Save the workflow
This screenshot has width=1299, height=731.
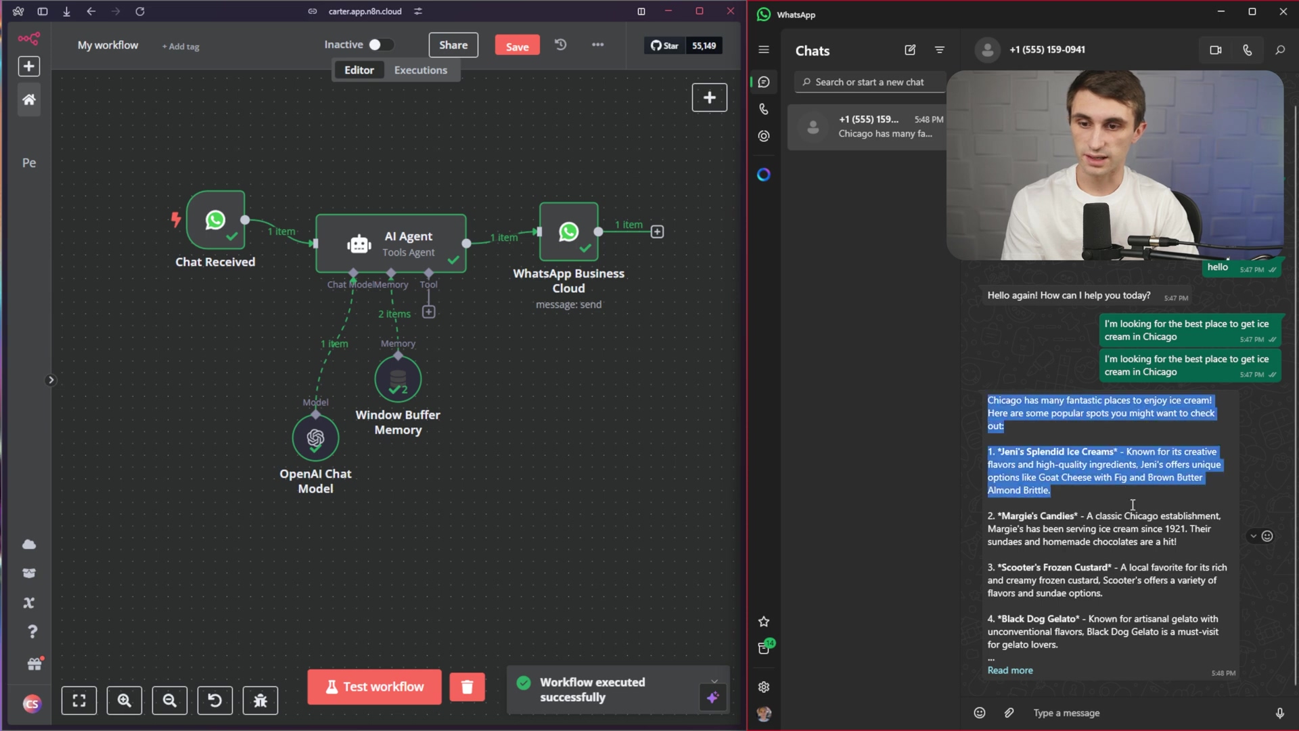[517, 46]
